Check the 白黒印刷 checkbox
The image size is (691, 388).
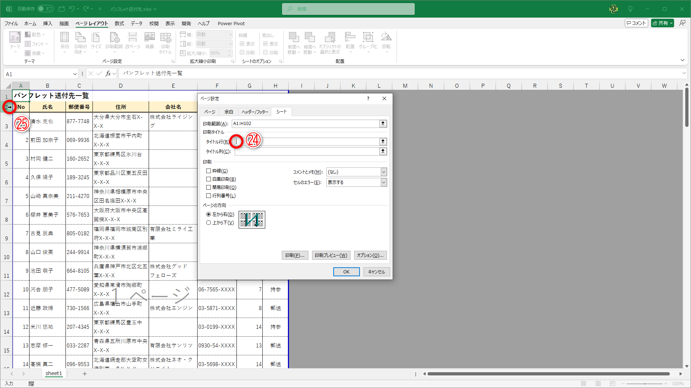click(208, 179)
